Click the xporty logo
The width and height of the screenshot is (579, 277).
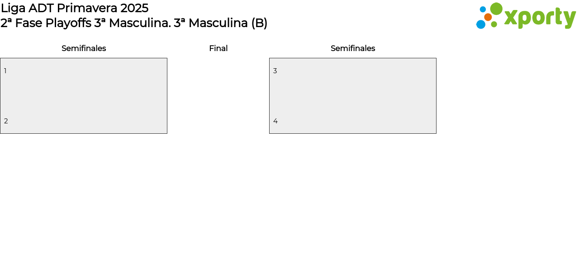pos(526,16)
